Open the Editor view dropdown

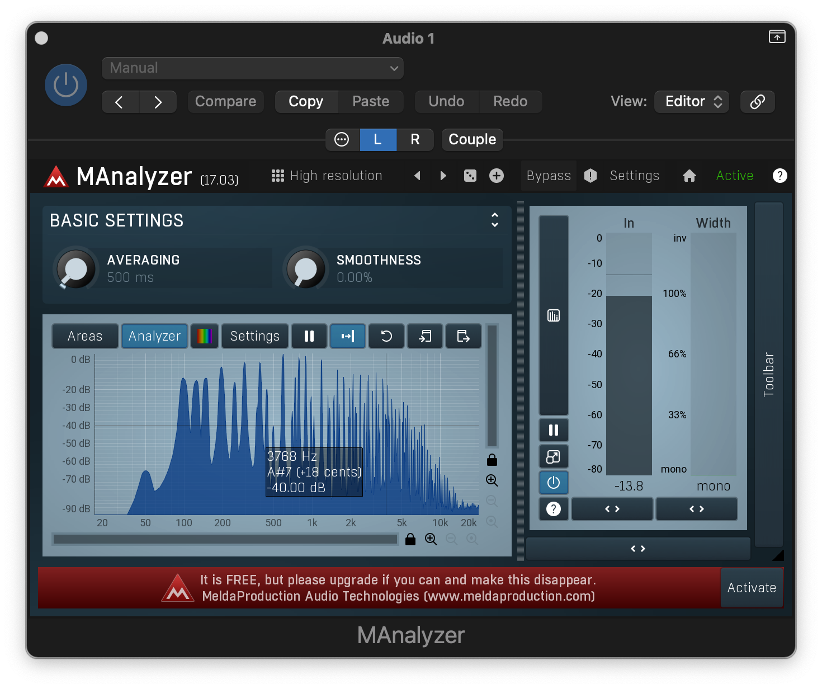click(x=692, y=102)
